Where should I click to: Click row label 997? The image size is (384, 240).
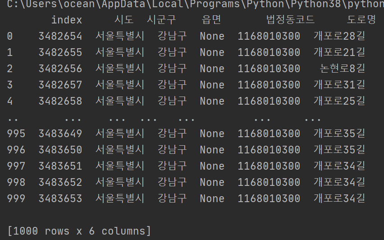pos(16,166)
